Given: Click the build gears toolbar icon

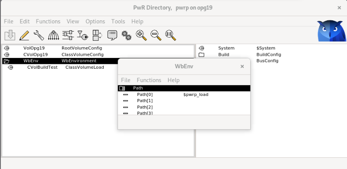Looking at the screenshot, I should click(x=127, y=35).
